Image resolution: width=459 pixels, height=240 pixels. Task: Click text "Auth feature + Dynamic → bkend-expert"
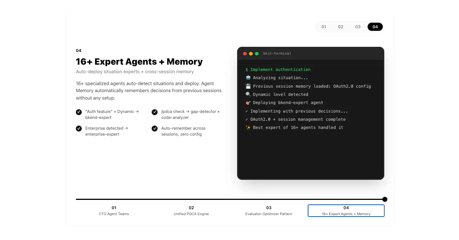[112, 114]
